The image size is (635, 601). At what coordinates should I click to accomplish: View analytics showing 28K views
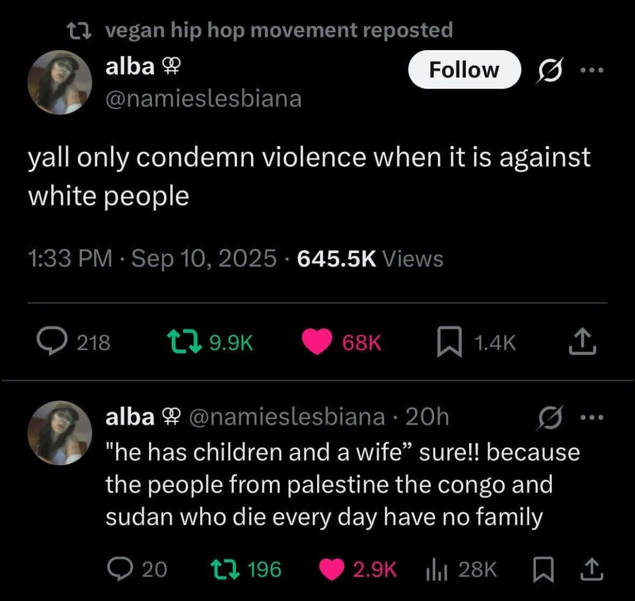point(461,569)
